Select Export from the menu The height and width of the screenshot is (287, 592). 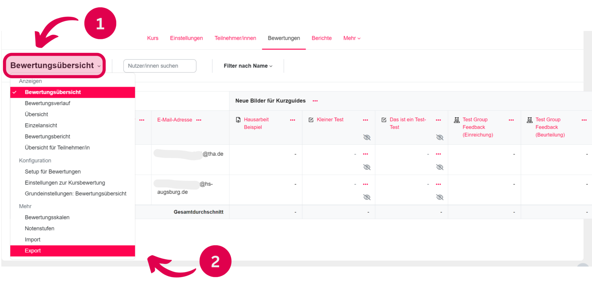pos(33,251)
